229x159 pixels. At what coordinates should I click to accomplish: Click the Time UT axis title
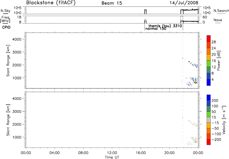pyautogui.click(x=112, y=157)
